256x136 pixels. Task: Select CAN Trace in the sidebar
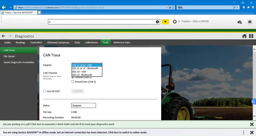point(19,50)
